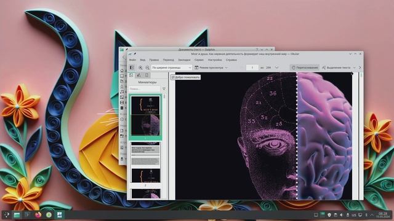The width and height of the screenshot is (394, 221).
Task: Select the page 2 thumbnail
Action: click(x=145, y=162)
